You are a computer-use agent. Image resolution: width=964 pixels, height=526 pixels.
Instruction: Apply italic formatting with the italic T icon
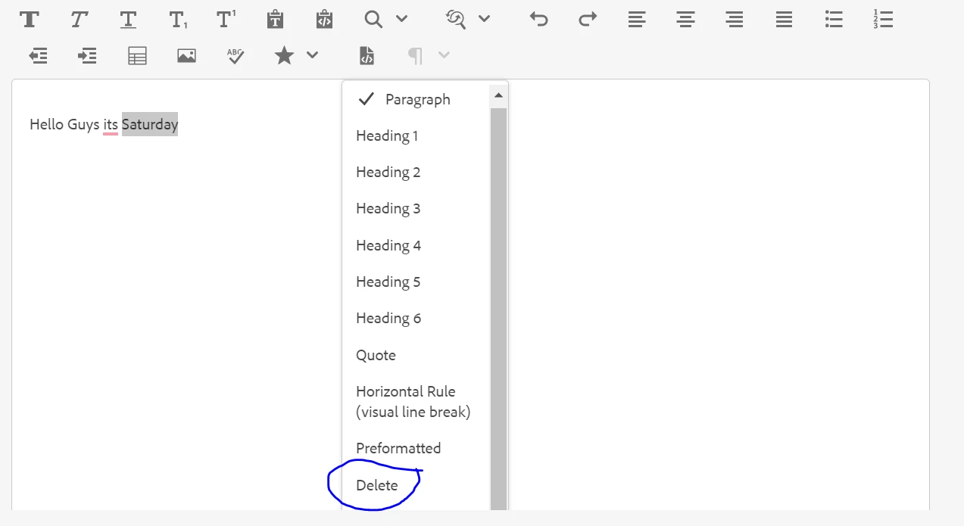pos(79,19)
